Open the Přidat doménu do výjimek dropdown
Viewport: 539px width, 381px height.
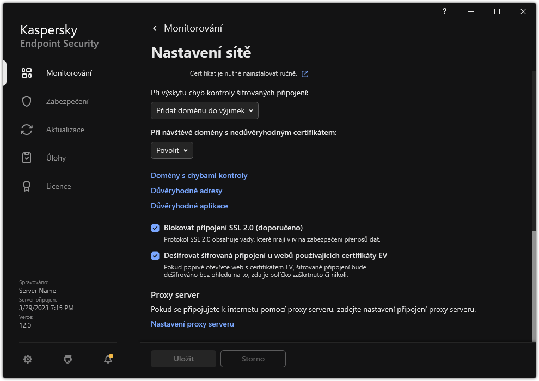204,110
